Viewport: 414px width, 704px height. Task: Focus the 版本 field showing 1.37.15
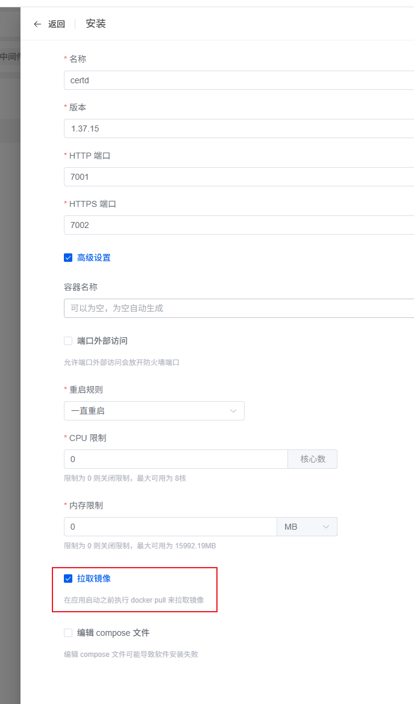[239, 128]
